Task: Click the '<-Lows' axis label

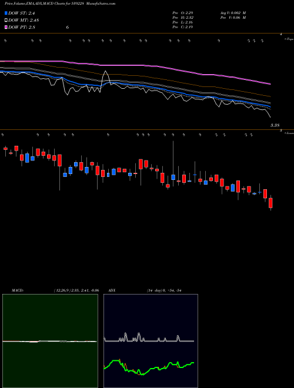Action: 289,133
